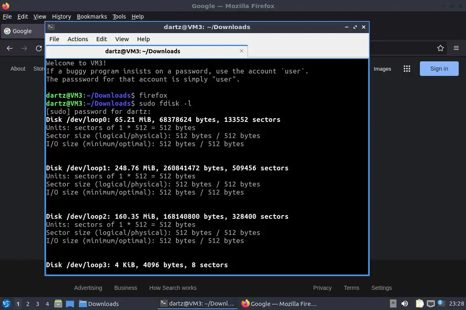Switch to the Firefox taskbar entry
Screen dimensions: 466x310
[x=279, y=304]
